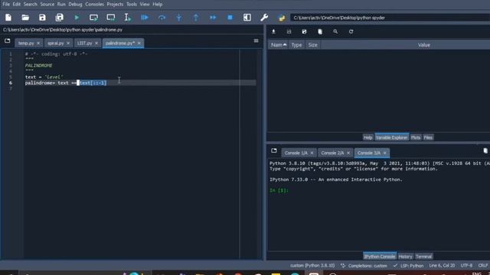Close the temp.py tab
The height and width of the screenshot is (275, 490).
coord(38,43)
